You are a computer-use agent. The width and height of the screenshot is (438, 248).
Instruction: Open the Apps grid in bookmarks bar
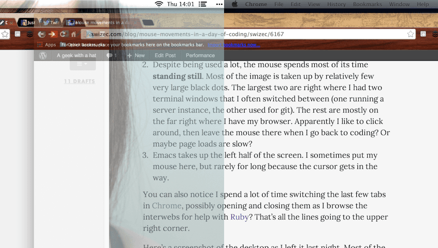47,44
